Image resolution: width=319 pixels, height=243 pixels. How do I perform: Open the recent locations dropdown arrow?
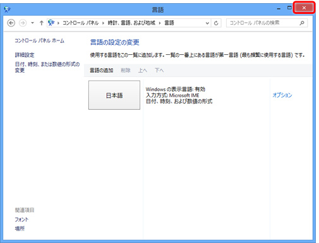pyautogui.click(x=32, y=23)
